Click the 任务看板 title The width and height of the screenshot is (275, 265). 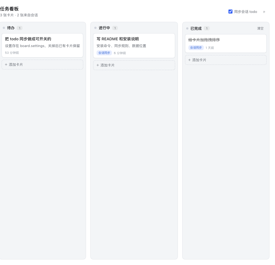(9, 9)
